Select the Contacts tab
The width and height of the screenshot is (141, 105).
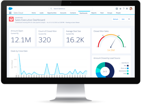click(73, 13)
